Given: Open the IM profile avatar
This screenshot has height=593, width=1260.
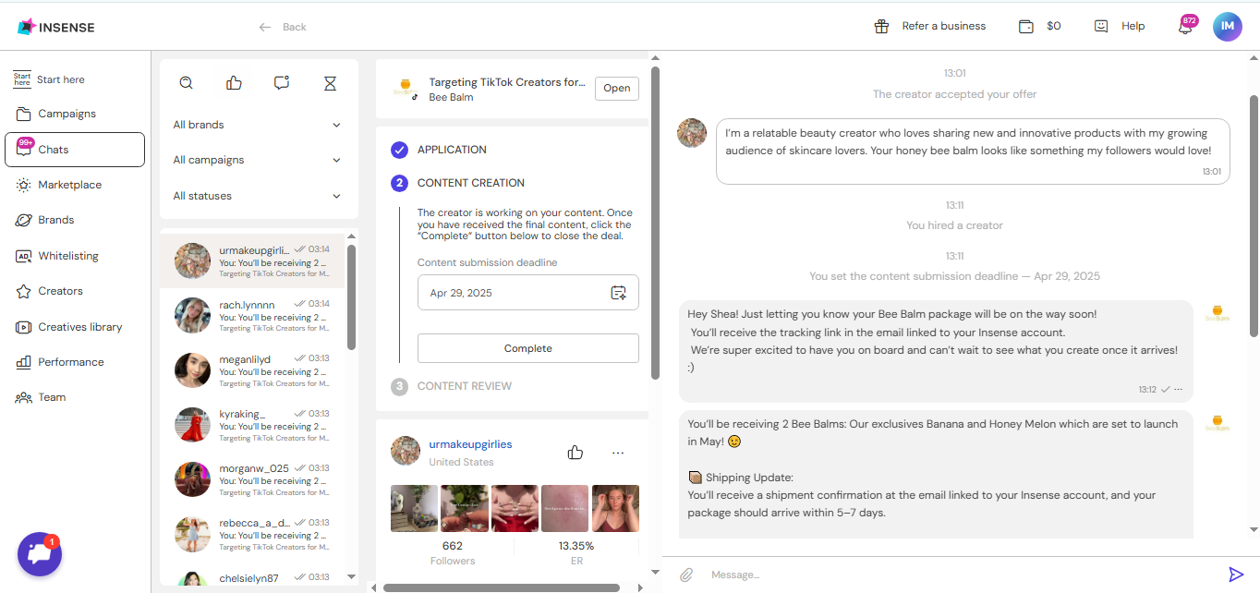Looking at the screenshot, I should 1227,26.
